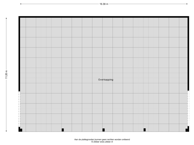Screen dimensions: 194x145
Task: Click the disclaimer text below the floor plan
Action: click(102, 139)
